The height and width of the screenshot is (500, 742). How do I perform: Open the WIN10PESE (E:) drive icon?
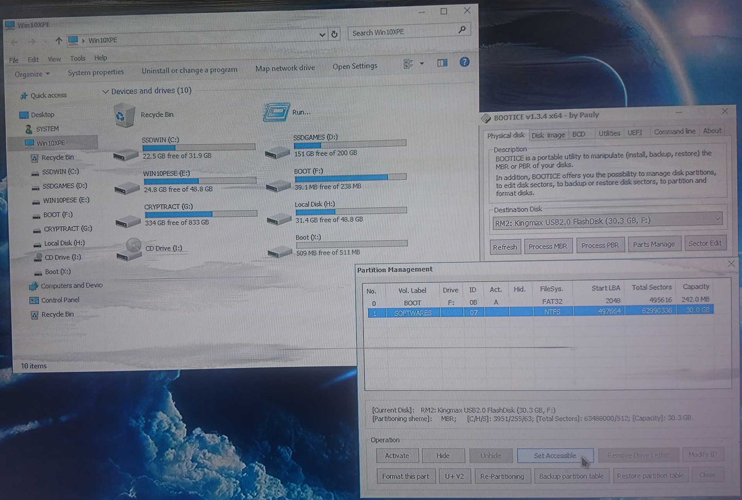click(x=127, y=188)
